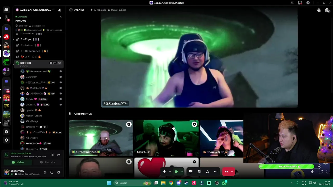Screen dimensions: 333x187
Task: Open the help question mark icon
Action: [308, 3]
